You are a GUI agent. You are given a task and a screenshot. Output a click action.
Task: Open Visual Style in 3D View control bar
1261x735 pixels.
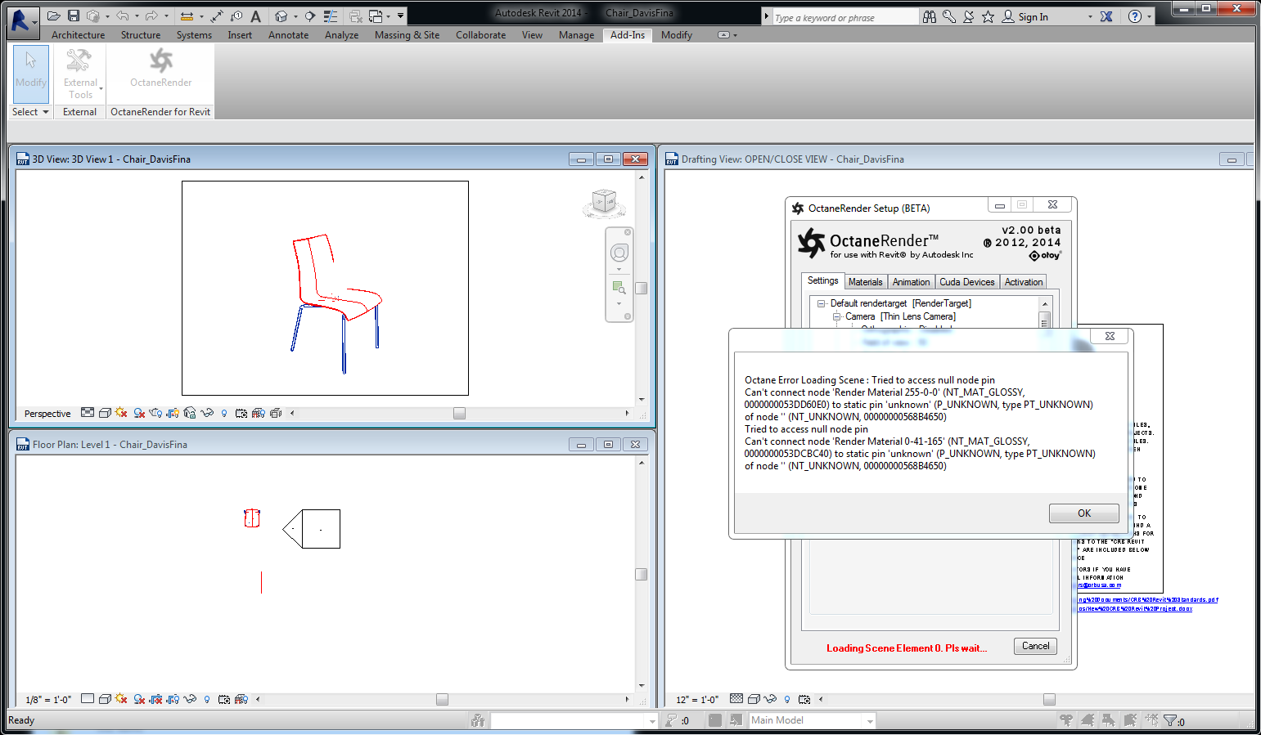(105, 413)
